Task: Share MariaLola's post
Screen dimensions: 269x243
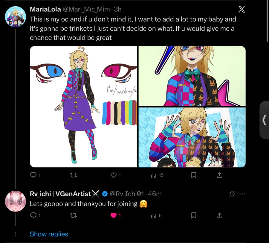Action: tap(219, 175)
